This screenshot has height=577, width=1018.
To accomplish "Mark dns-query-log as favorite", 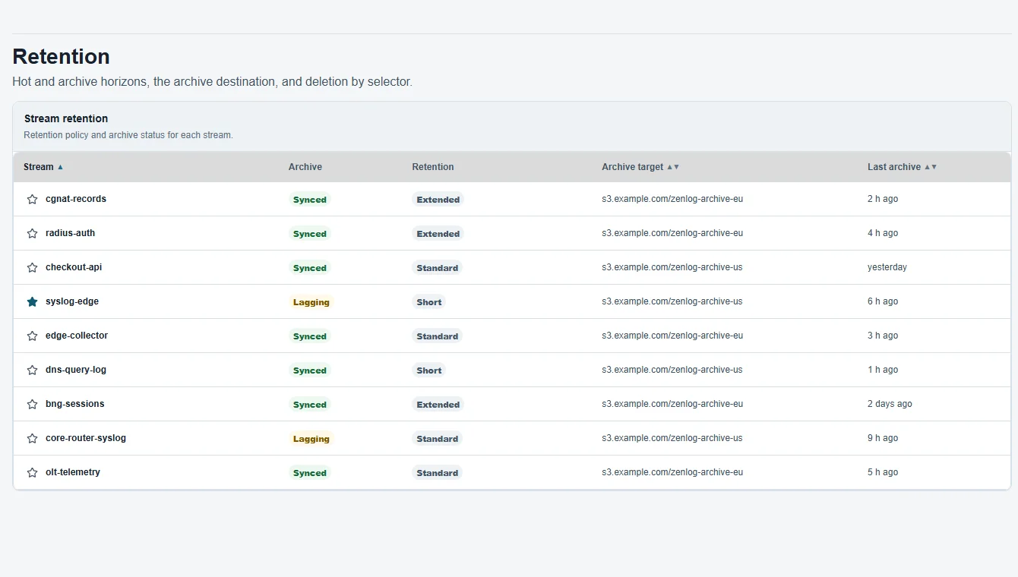I will [x=32, y=370].
